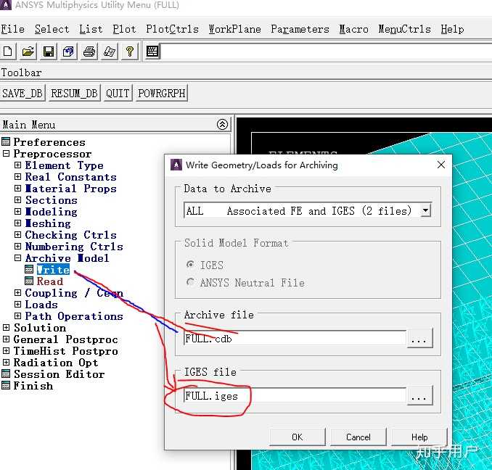
Task: Open the File menu
Action: point(13,29)
